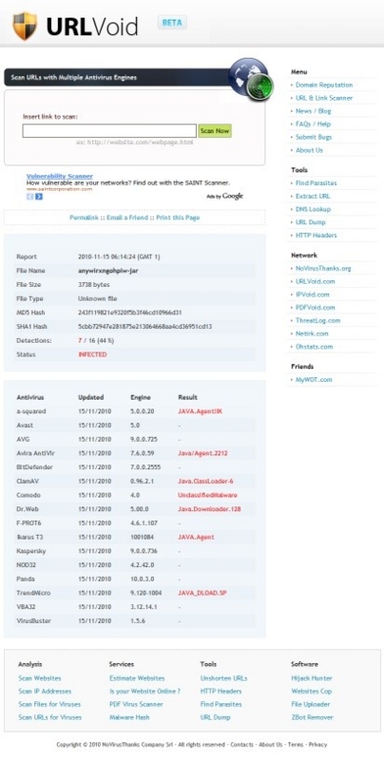Image resolution: width=384 pixels, height=760 pixels.
Task: Open Scan IP Addresses footer link
Action: point(45,692)
